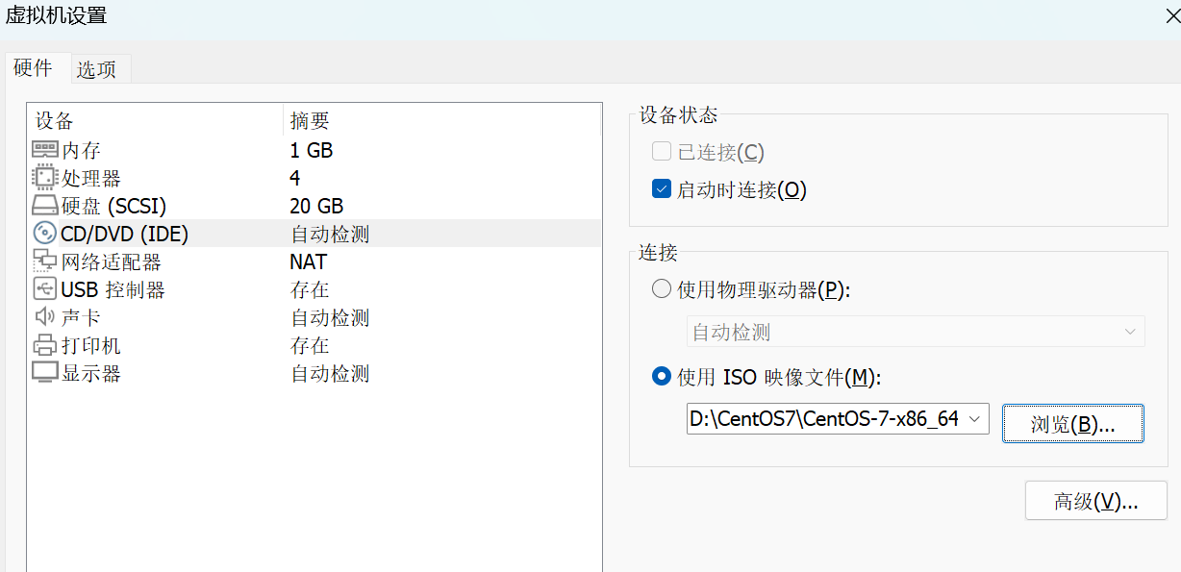Viewport: 1181px width, 572px height.
Task: Open the ISO image path dropdown arrow
Action: tap(975, 419)
